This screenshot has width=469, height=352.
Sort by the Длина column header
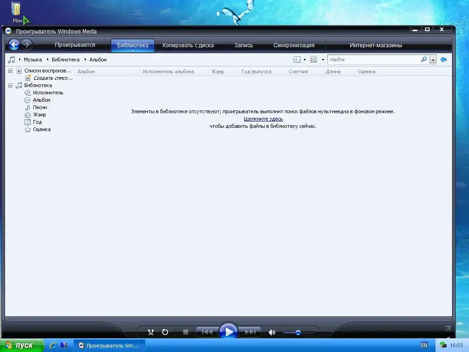(x=339, y=71)
